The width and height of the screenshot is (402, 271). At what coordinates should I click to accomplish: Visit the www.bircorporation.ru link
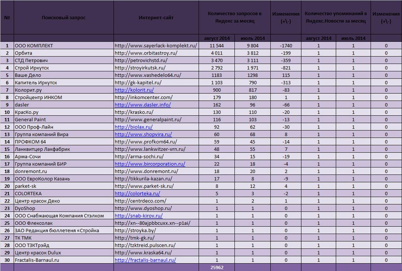150,164
